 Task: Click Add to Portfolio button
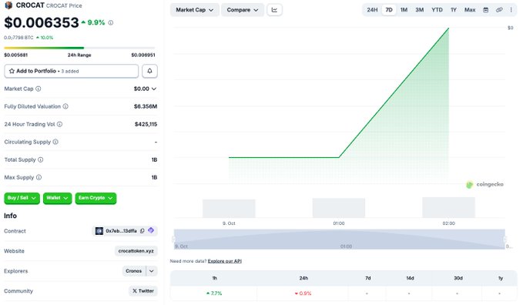tap(72, 71)
